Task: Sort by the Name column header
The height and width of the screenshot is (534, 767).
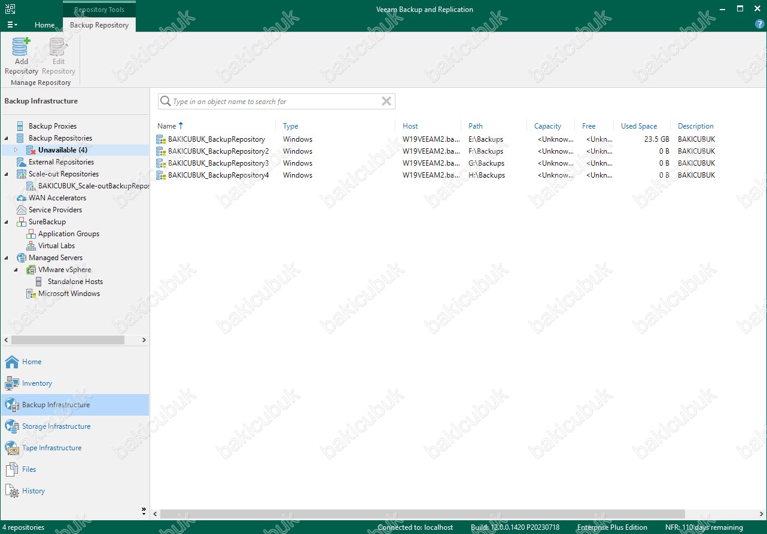Action: [x=167, y=126]
